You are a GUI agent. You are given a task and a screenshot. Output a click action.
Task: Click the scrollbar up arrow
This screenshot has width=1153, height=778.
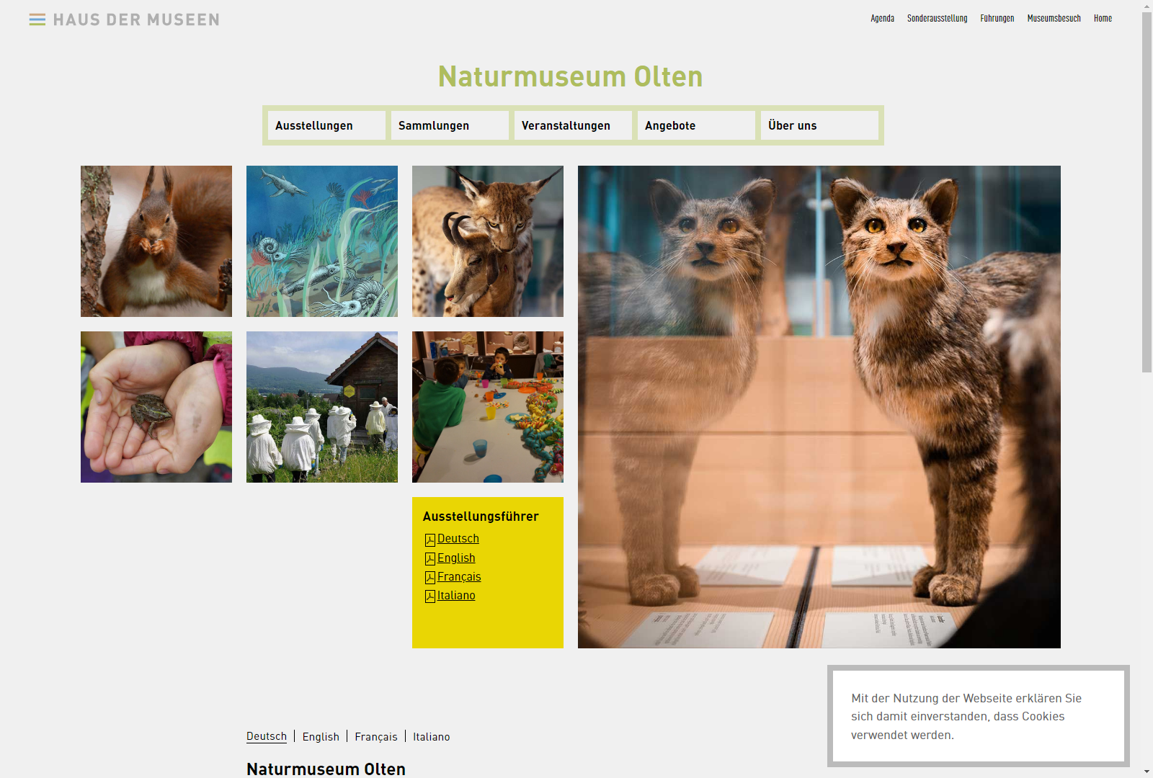pos(1147,6)
